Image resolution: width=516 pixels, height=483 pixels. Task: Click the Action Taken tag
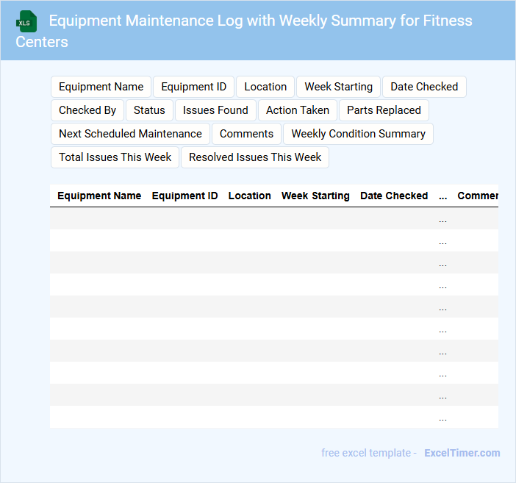tap(298, 110)
